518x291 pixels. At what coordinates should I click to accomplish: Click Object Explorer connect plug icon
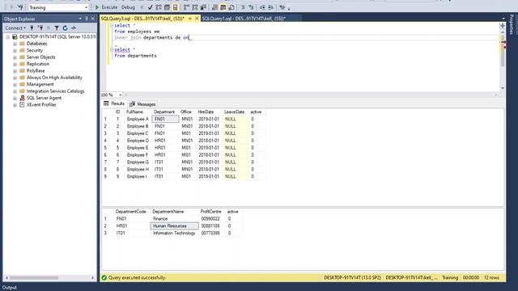tap(32, 28)
